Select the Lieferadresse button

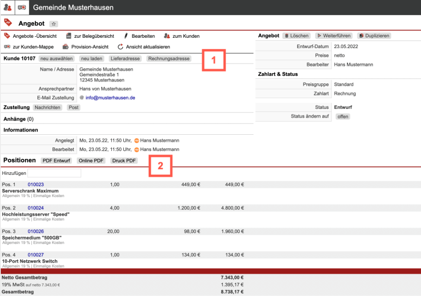(125, 59)
